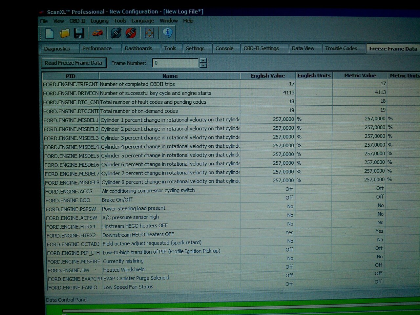
Task: Open the Window menu
Action: click(169, 21)
